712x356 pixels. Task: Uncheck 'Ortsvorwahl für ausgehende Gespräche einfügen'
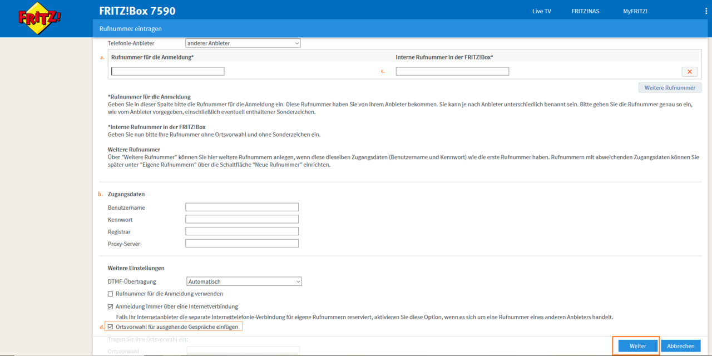110,327
